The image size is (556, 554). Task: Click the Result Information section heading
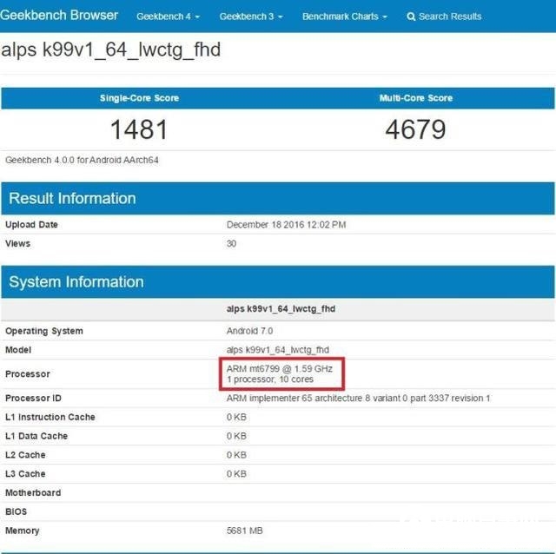point(72,198)
